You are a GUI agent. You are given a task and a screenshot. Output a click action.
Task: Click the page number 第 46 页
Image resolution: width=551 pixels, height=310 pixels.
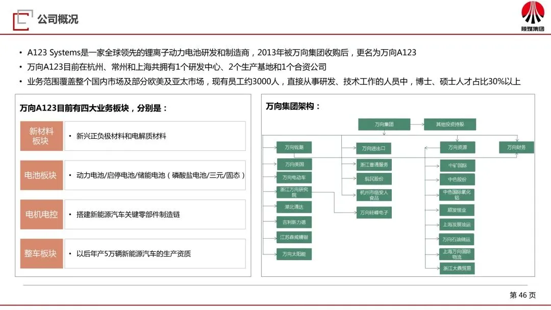522,295
